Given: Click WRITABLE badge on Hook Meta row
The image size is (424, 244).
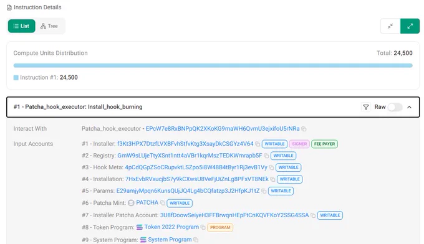Looking at the screenshot, I should click(289, 167).
